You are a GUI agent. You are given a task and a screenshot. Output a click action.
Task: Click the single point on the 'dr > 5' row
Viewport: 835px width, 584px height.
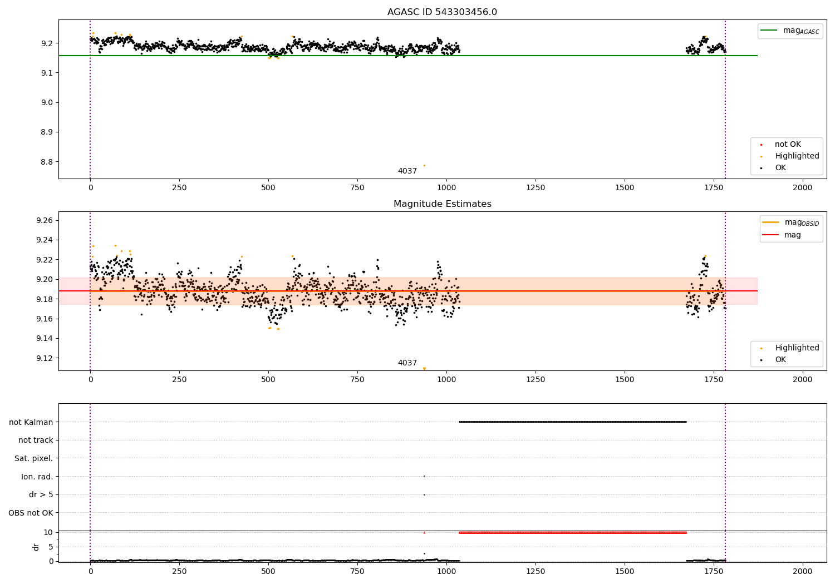(424, 494)
